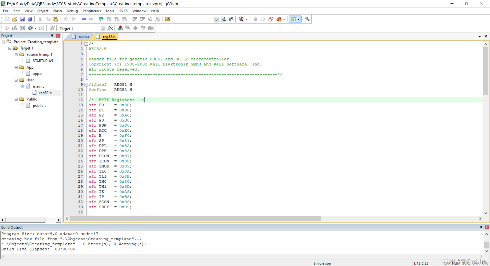Collapse the Source Group 1 folder
The height and width of the screenshot is (266, 490).
[16, 55]
